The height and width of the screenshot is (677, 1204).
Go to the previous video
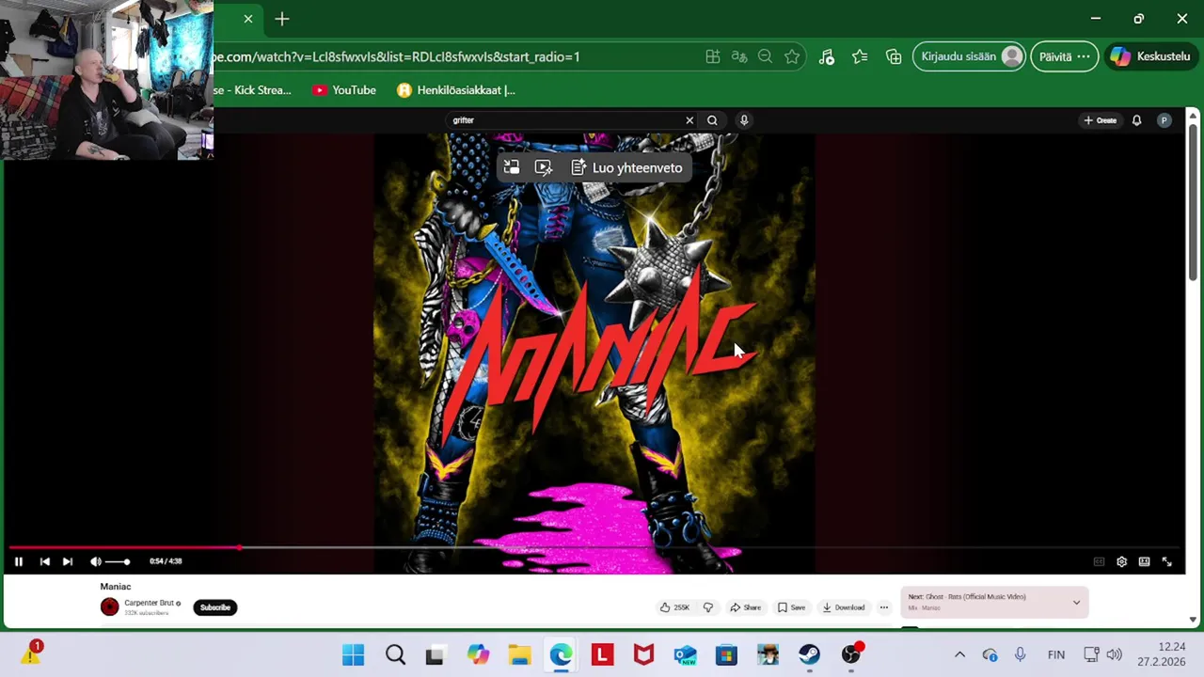coord(44,561)
